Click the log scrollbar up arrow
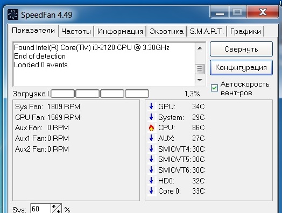Image resolution: width=282 pixels, height=213 pixels. [x=200, y=48]
